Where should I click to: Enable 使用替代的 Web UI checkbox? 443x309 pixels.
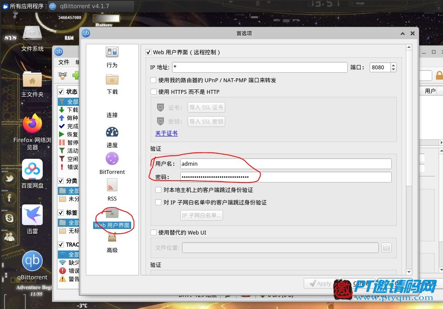tap(153, 232)
